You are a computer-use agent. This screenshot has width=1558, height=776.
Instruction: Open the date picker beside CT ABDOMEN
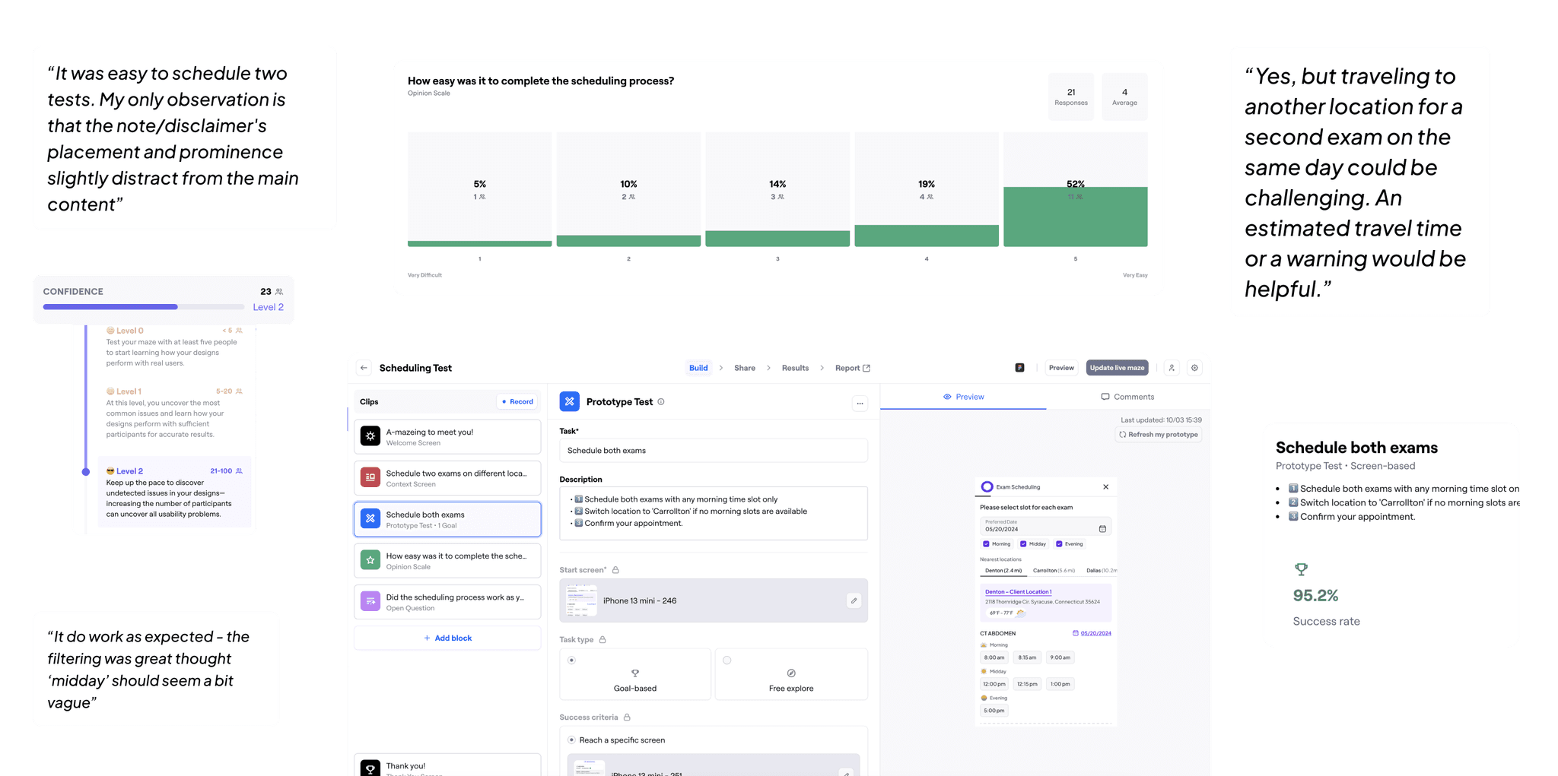[1075, 633]
